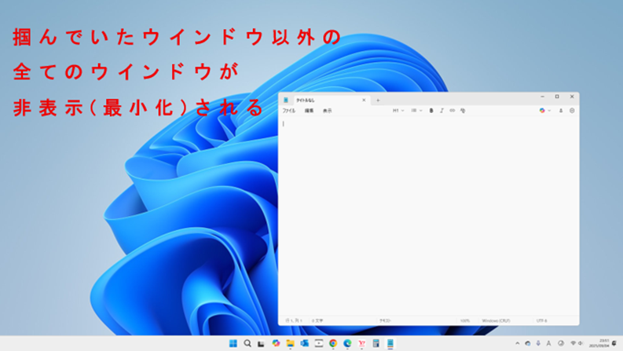Open Microsoft Edge from the taskbar
This screenshot has height=351, width=623.
point(347,343)
